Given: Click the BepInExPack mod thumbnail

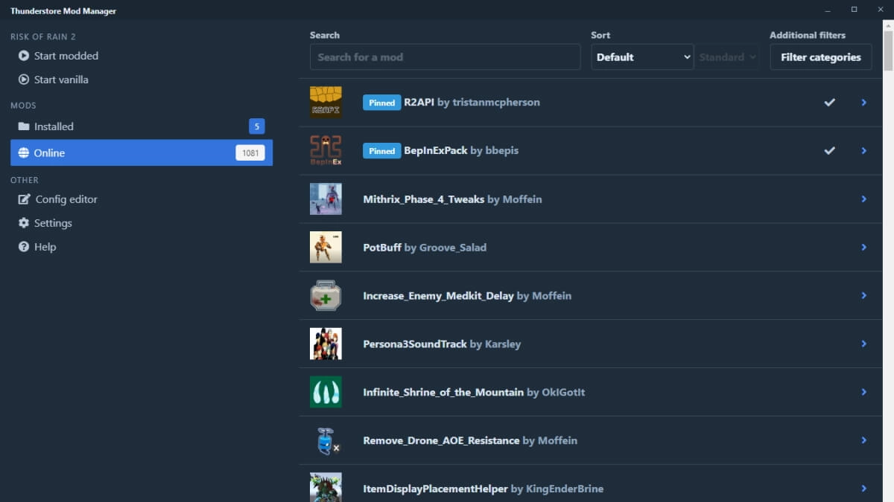Looking at the screenshot, I should tap(326, 150).
